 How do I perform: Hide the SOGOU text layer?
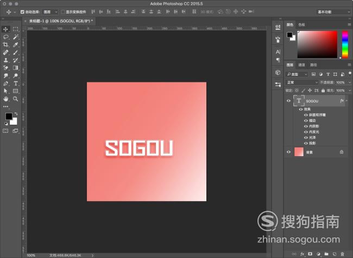pyautogui.click(x=288, y=101)
